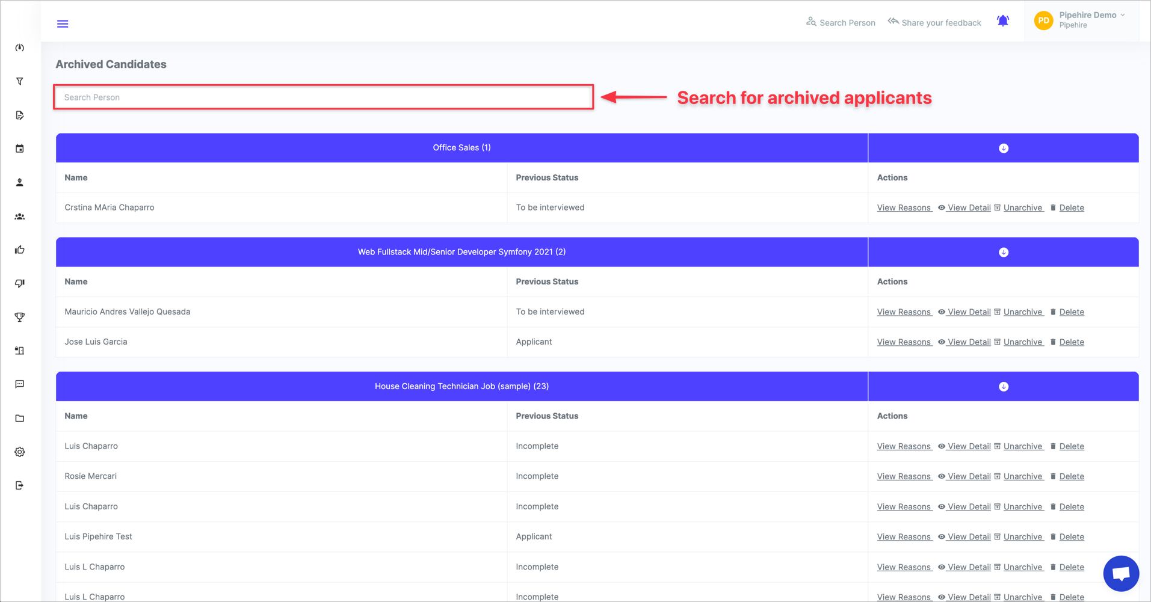Open the trophy icon in sidebar

pos(20,317)
